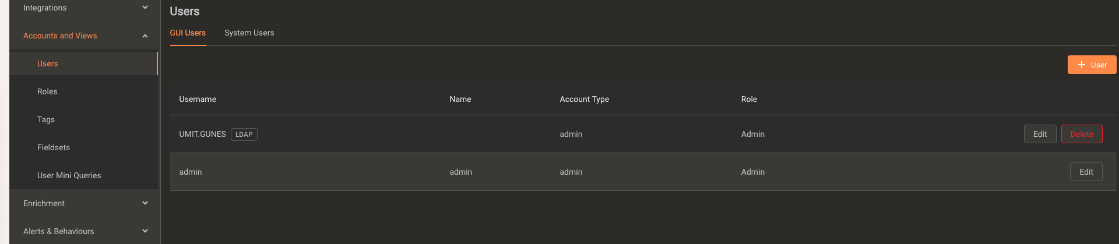This screenshot has width=1119, height=244.
Task: Click the LDAP badge next to UMIT.GUNES
Action: pos(244,135)
